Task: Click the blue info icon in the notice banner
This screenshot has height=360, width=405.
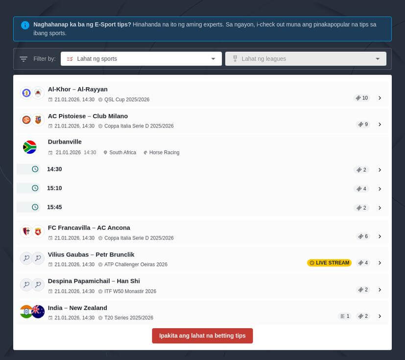Action: pyautogui.click(x=25, y=25)
